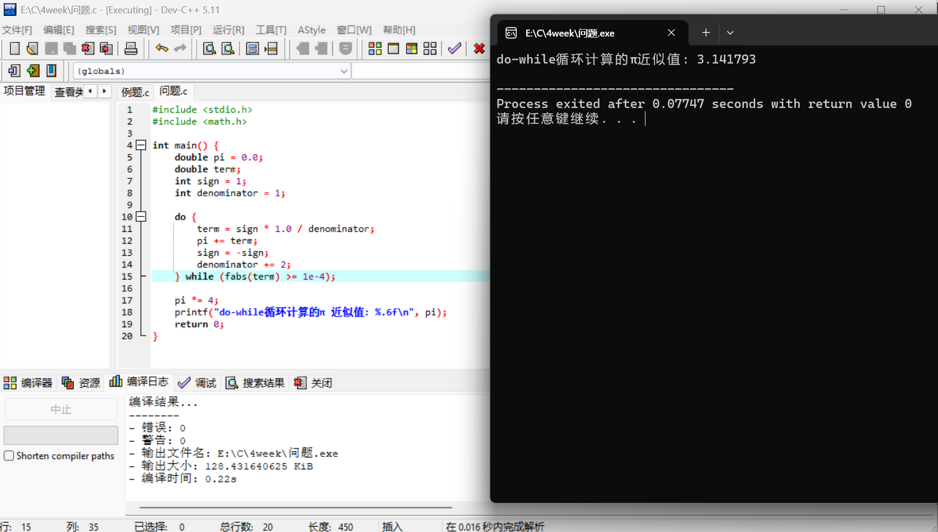
Task: Rebuild all using the grid icon
Action: click(430, 49)
